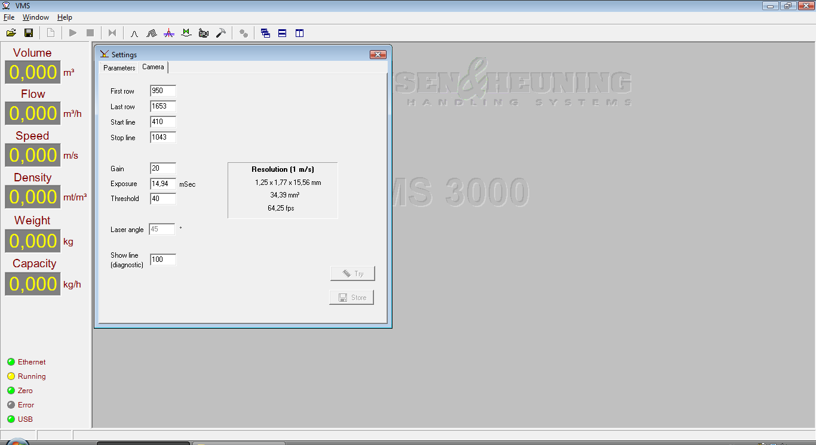This screenshot has width=816, height=445.
Task: Click the '34,39 mm²' resolution text
Action: pyautogui.click(x=284, y=195)
